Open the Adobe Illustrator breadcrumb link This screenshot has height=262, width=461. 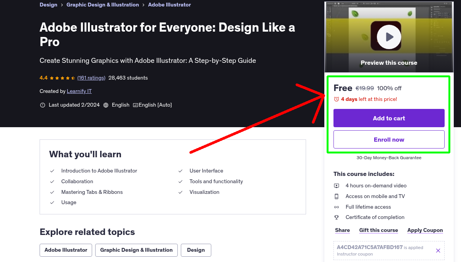(169, 5)
